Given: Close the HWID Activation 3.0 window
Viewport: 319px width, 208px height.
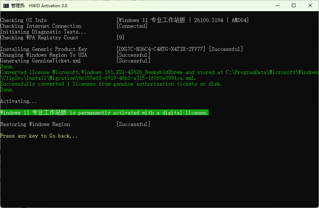Looking at the screenshot, I should click(310, 6).
